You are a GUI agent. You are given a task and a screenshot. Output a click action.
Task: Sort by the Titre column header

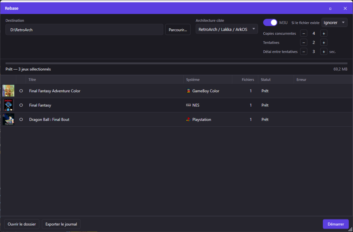click(x=32, y=80)
